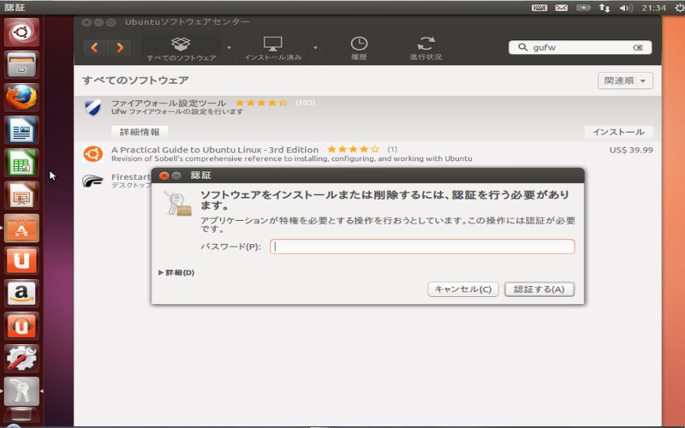Expand the 詳細(D) details section
This screenshot has width=685, height=428.
click(x=176, y=272)
